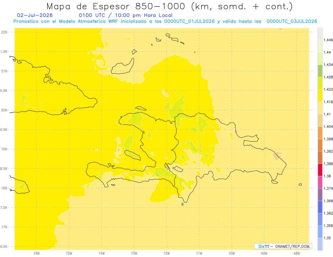This screenshot has height=257, width=333.
Task: Click the orange legend segment between 1.398 and 1.404
Action: click(x=320, y=133)
